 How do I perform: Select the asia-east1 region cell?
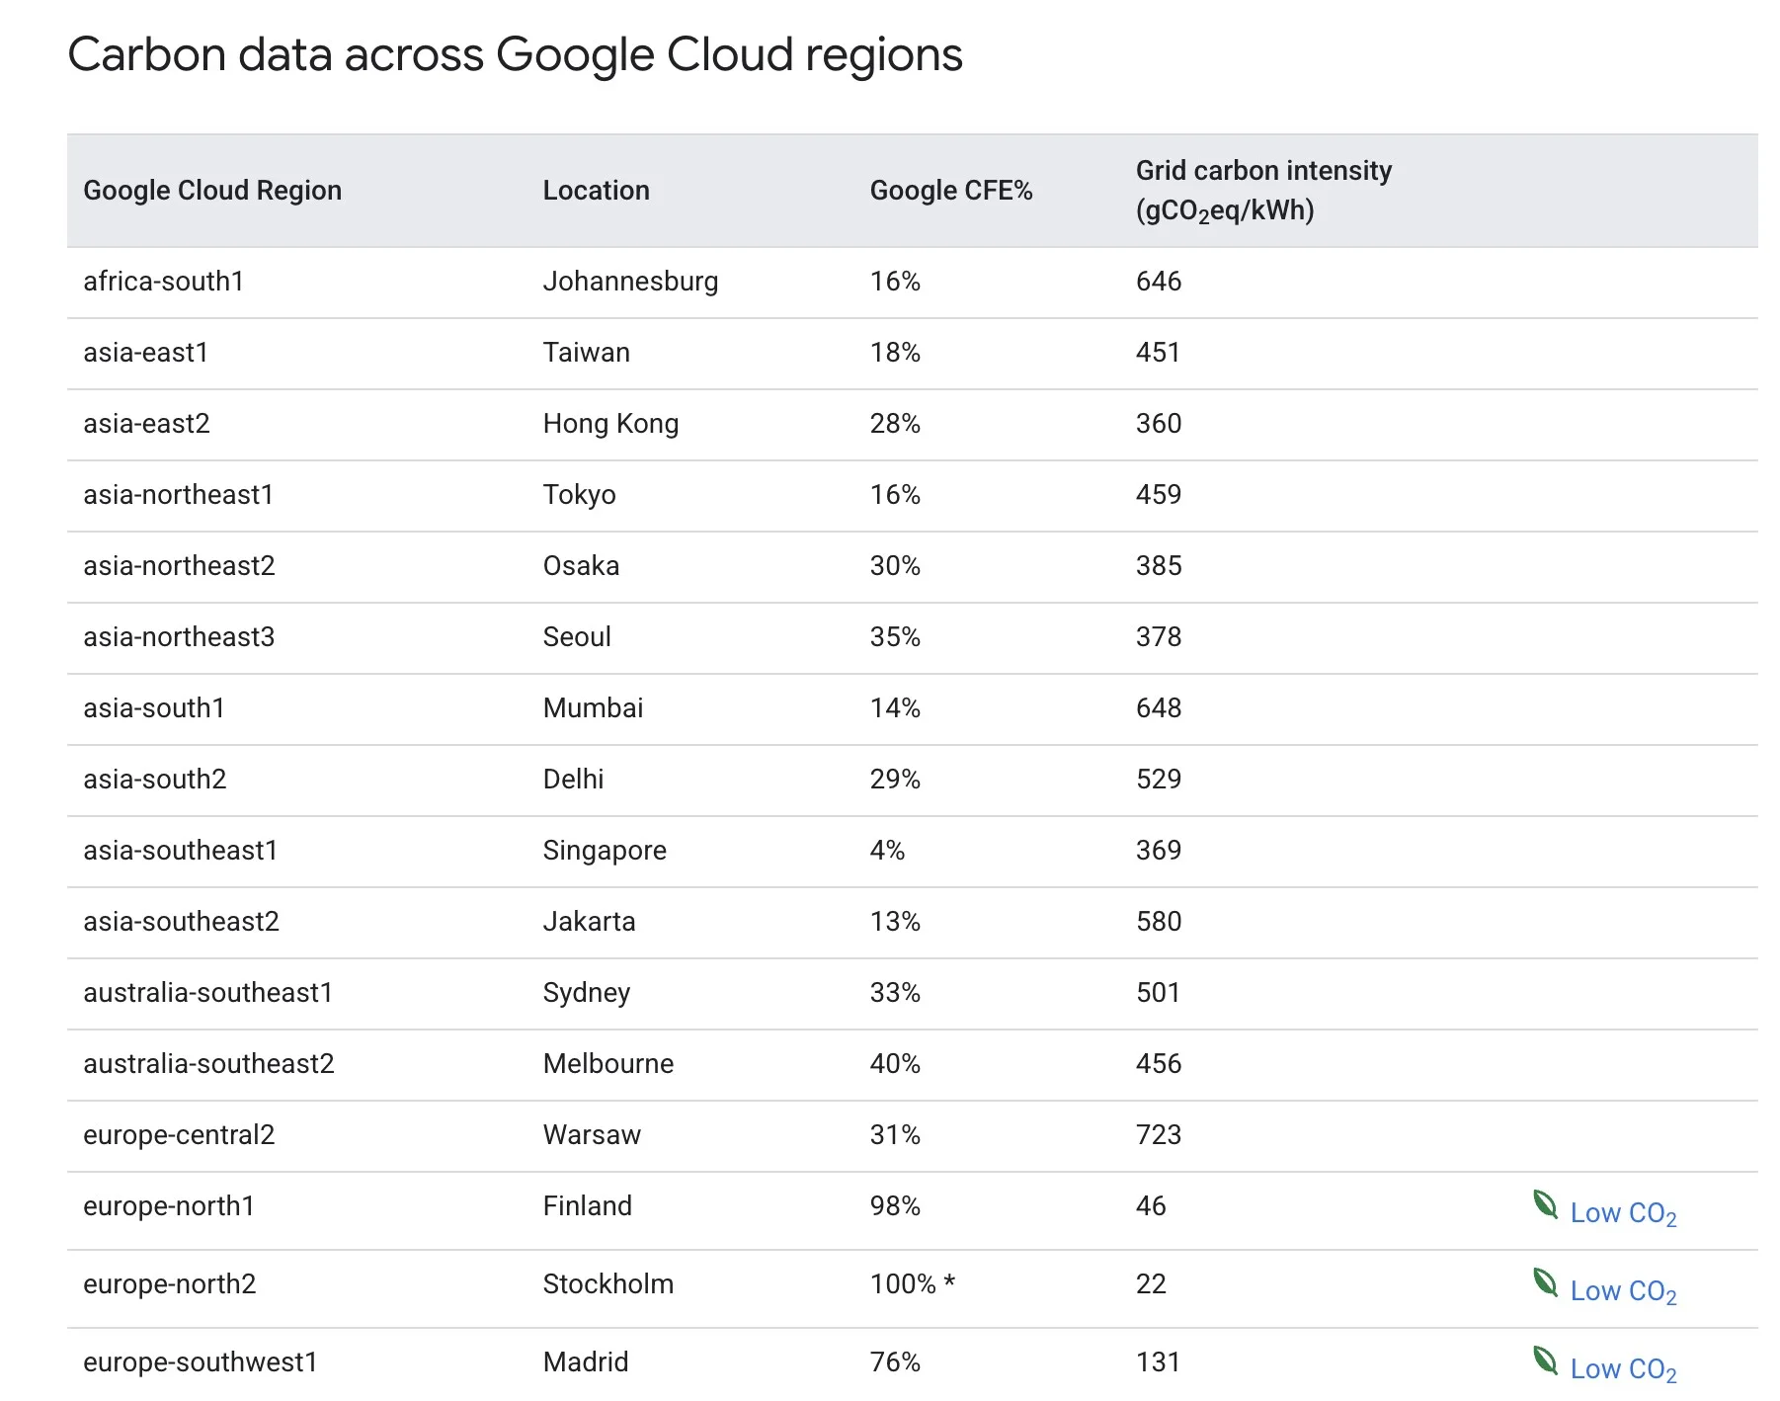[146, 353]
